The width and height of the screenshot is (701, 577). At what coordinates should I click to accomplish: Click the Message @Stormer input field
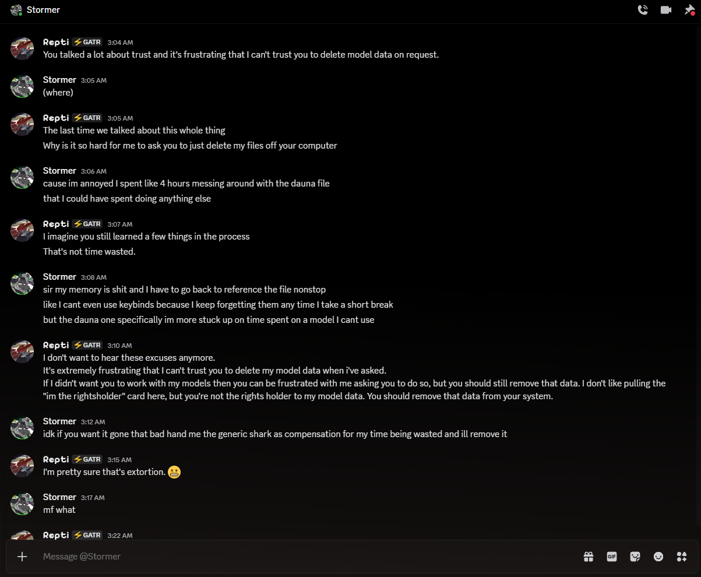click(x=291, y=557)
